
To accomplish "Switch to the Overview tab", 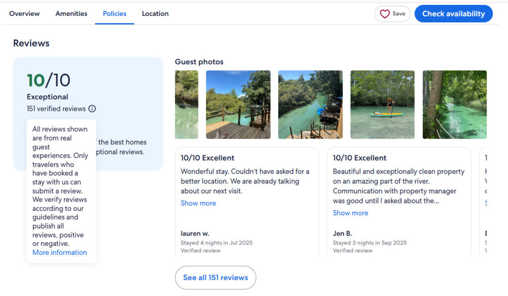I will pyautogui.click(x=24, y=13).
